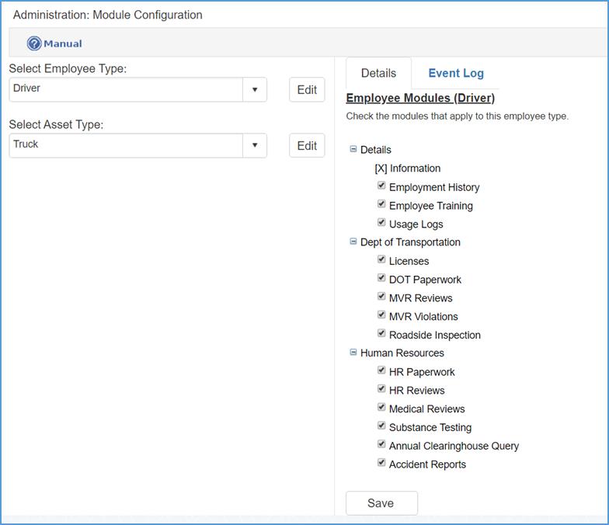Toggle the Roadside Inspection checkbox
Screen dimensions: 609x525
381,334
